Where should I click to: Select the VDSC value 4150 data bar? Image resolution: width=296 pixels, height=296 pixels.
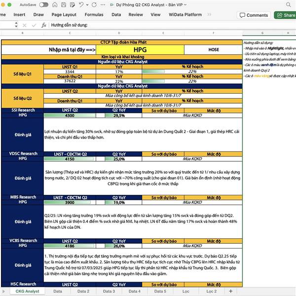click(70, 159)
